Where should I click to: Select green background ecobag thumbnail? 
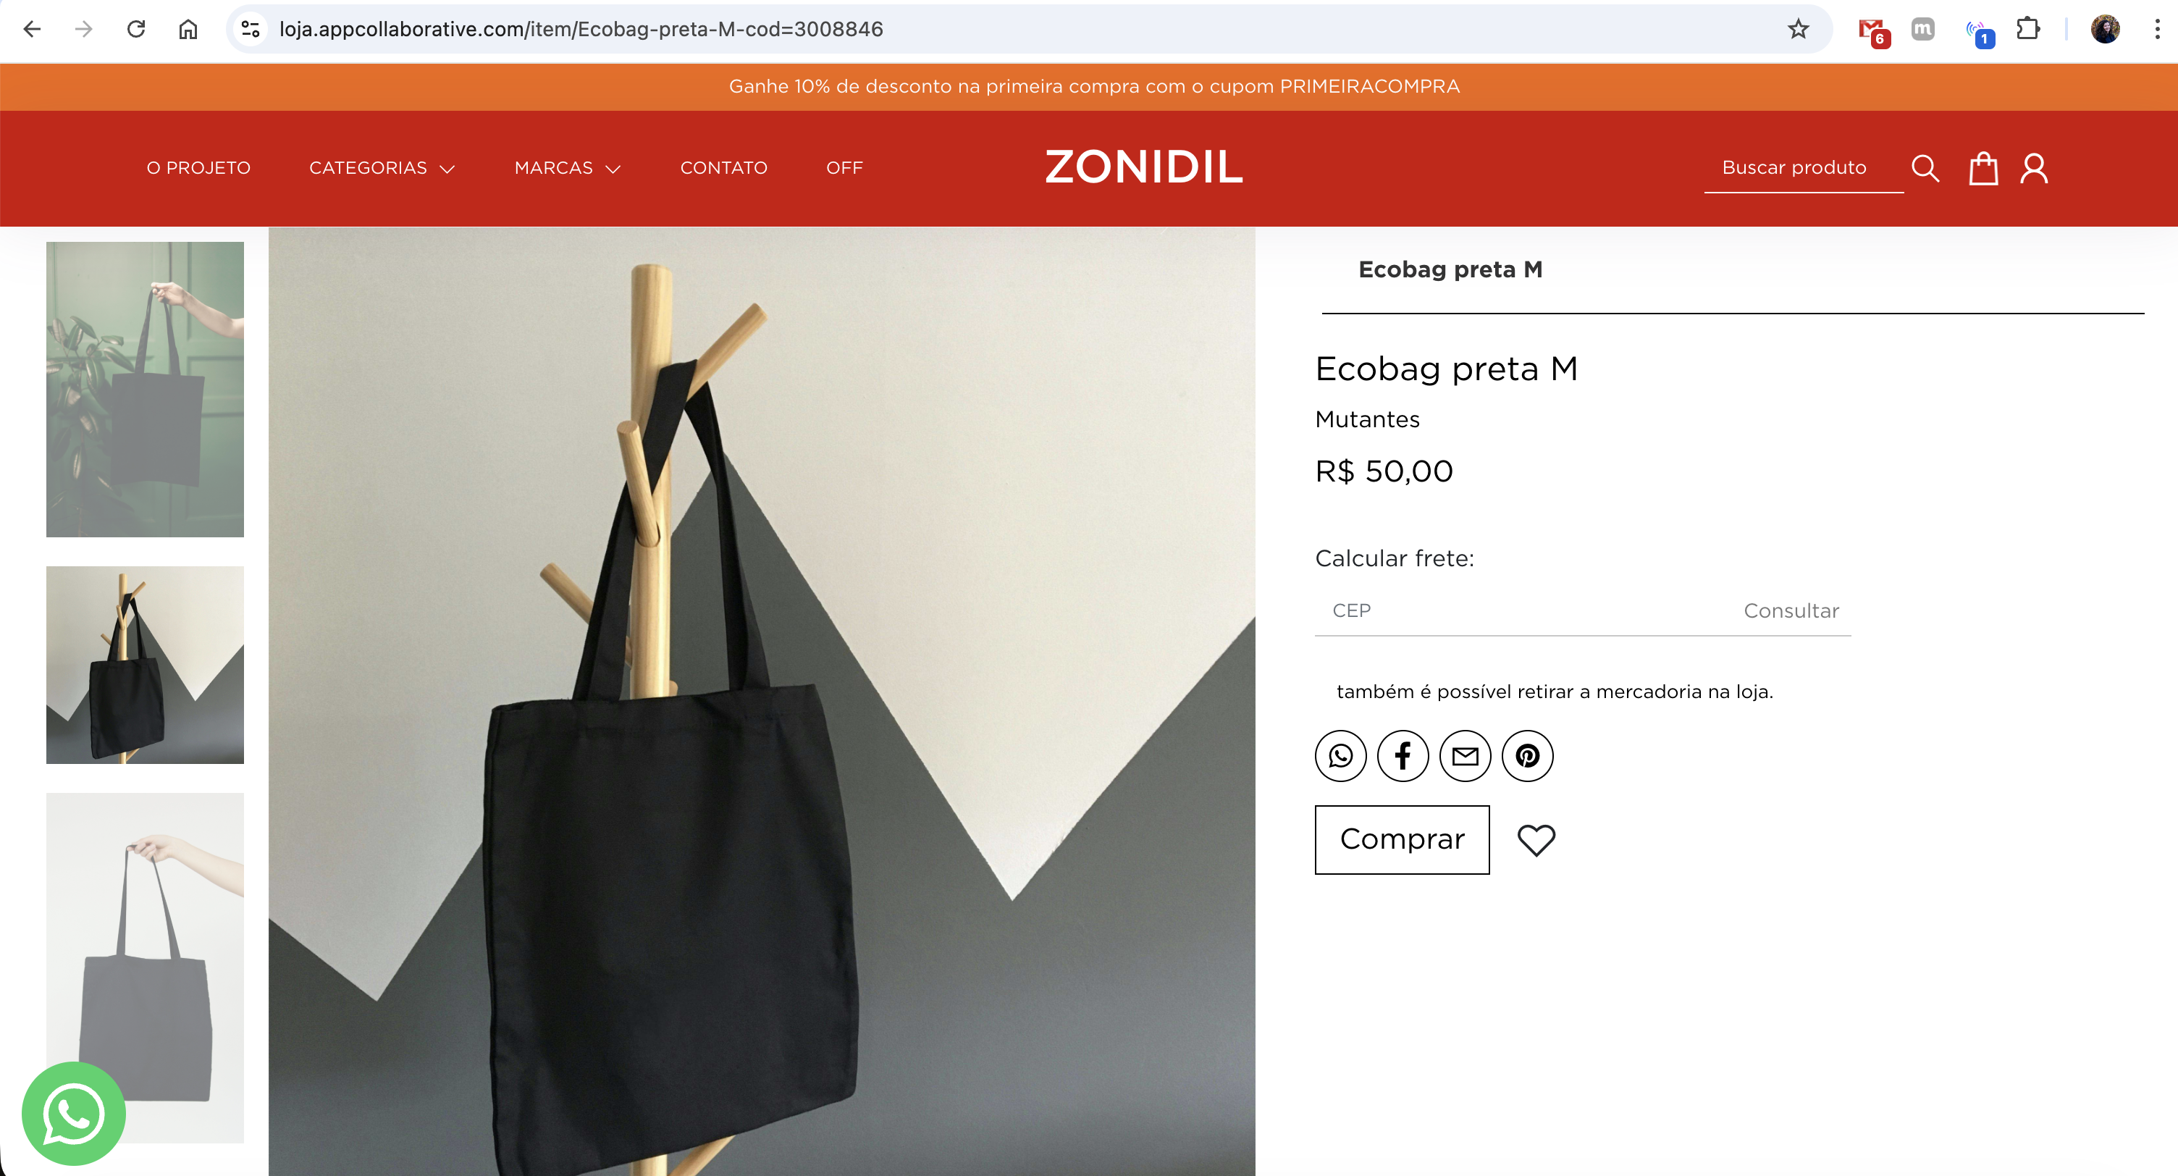[145, 389]
